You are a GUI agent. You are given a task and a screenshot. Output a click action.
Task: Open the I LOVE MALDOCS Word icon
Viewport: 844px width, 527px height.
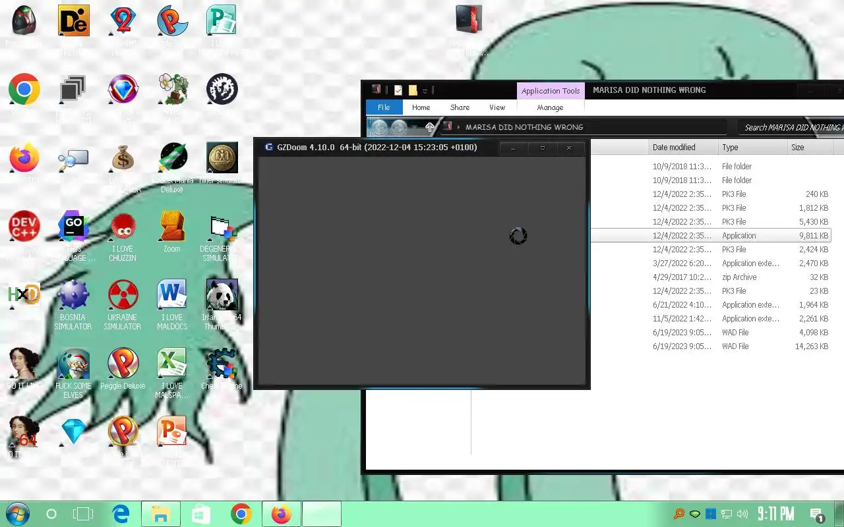[x=172, y=294]
